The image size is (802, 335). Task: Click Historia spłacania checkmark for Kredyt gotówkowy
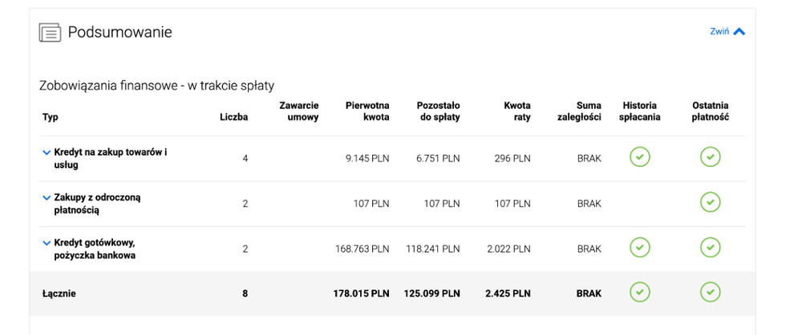(x=639, y=248)
